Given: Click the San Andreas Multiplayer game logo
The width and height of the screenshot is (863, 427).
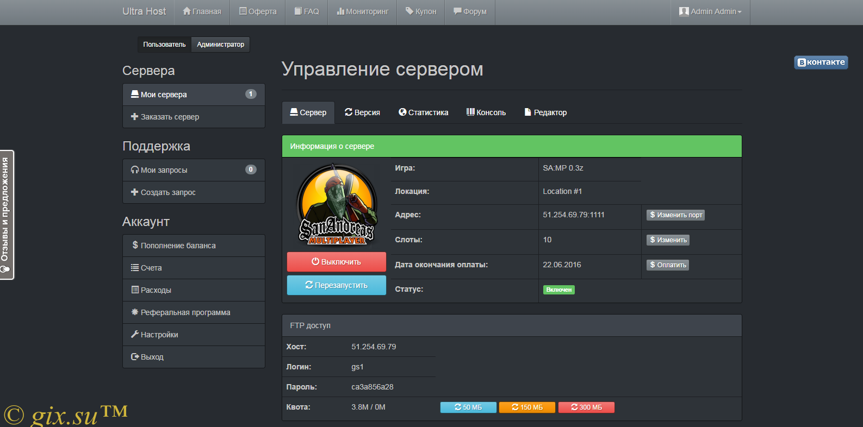Looking at the screenshot, I should (x=337, y=205).
